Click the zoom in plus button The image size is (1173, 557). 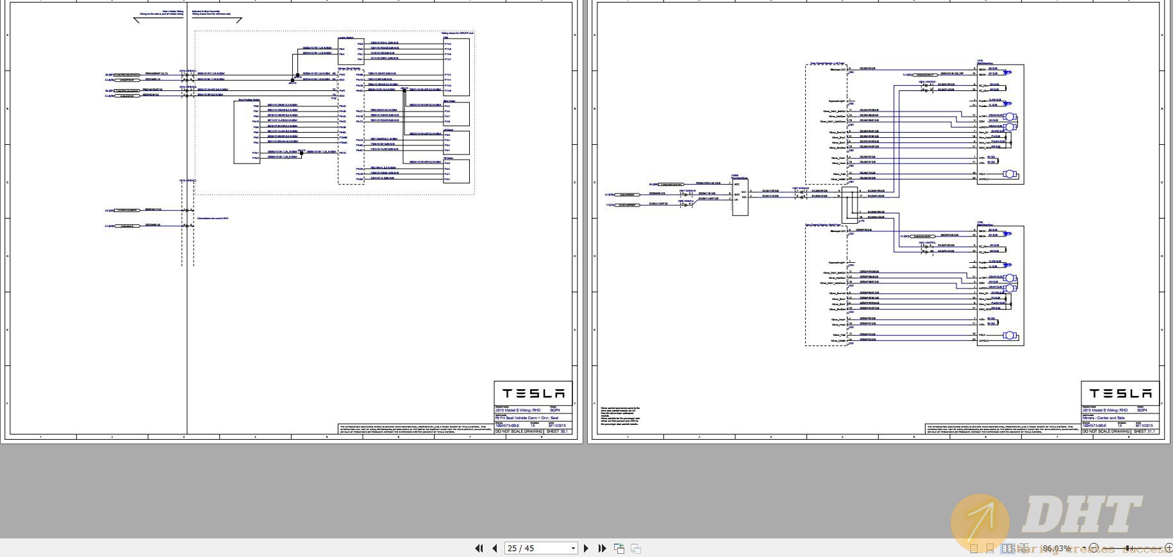(1169, 548)
